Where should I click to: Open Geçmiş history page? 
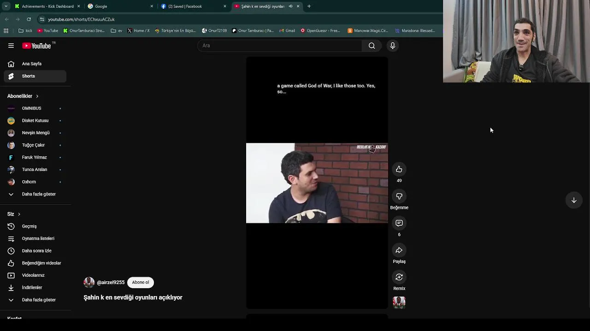35,226
